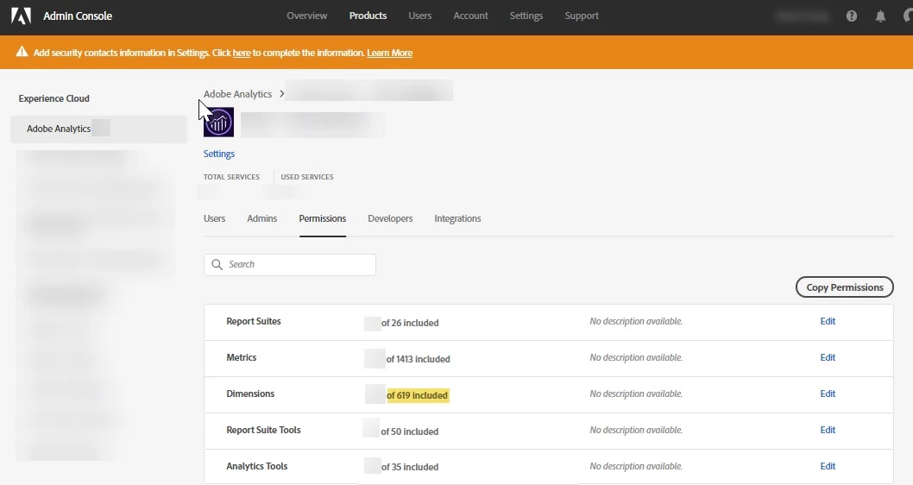Click the USED SERVICES label

pos(307,177)
